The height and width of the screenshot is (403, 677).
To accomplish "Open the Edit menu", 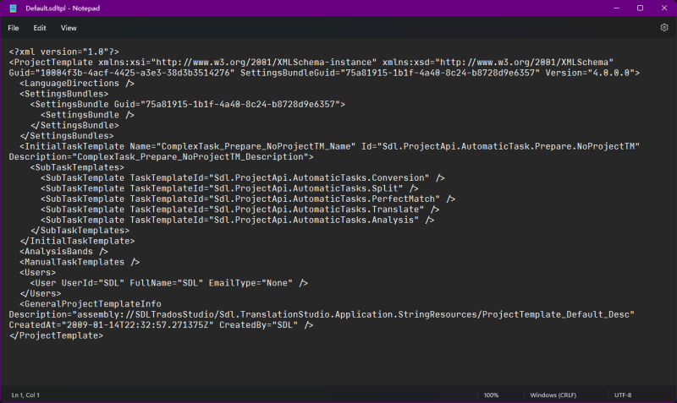I will [x=40, y=28].
